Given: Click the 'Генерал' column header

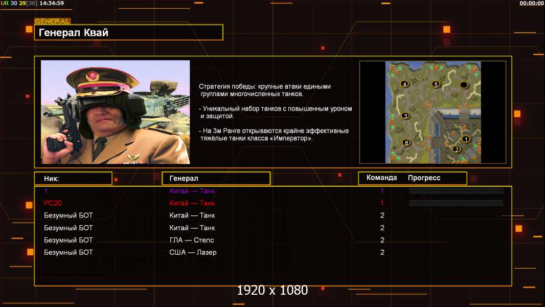Looking at the screenshot, I should 216,179.
